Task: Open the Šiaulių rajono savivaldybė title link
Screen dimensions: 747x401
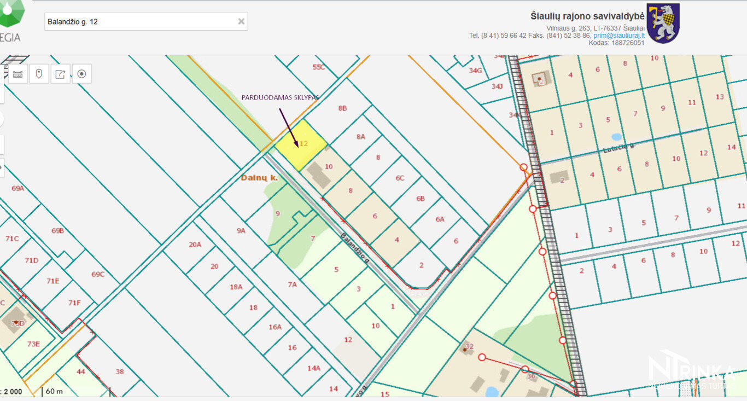Action: coord(587,16)
